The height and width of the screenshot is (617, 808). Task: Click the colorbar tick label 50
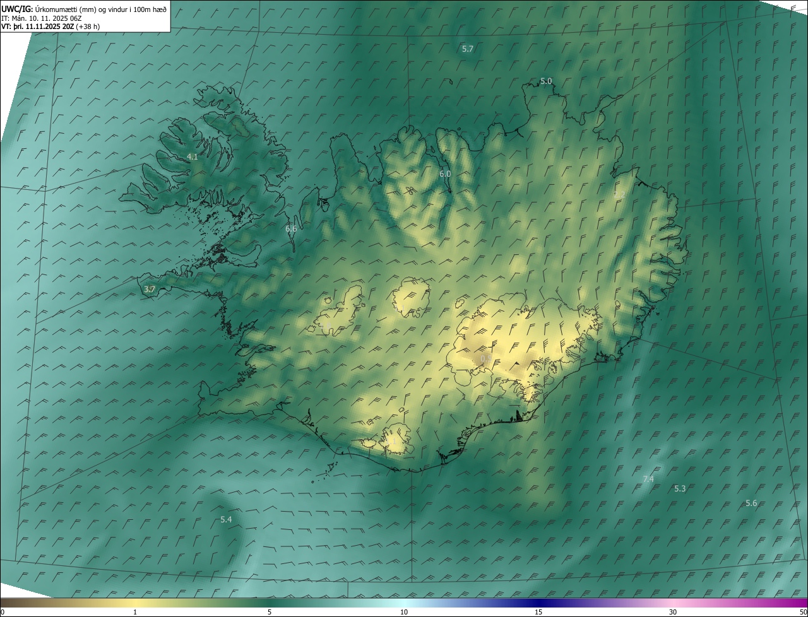(x=803, y=612)
